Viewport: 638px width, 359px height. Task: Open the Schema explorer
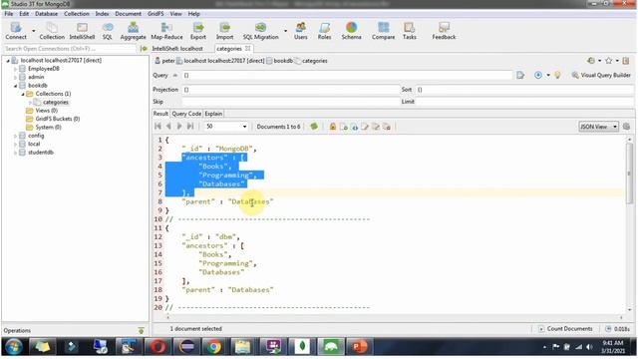tap(351, 31)
